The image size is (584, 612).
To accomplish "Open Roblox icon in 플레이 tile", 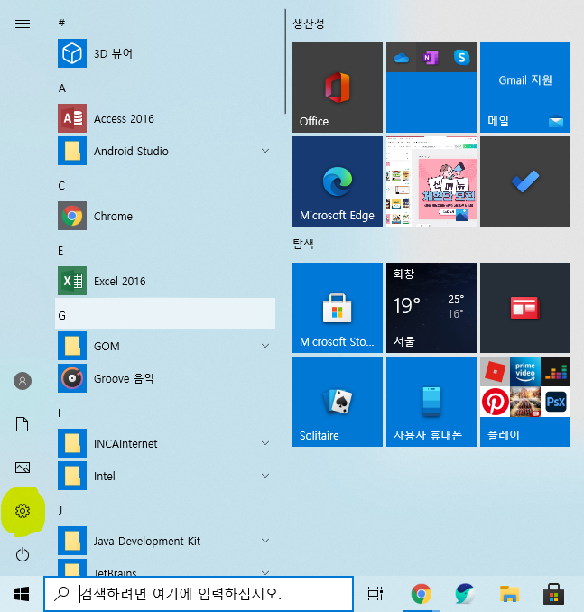I will 495,371.
